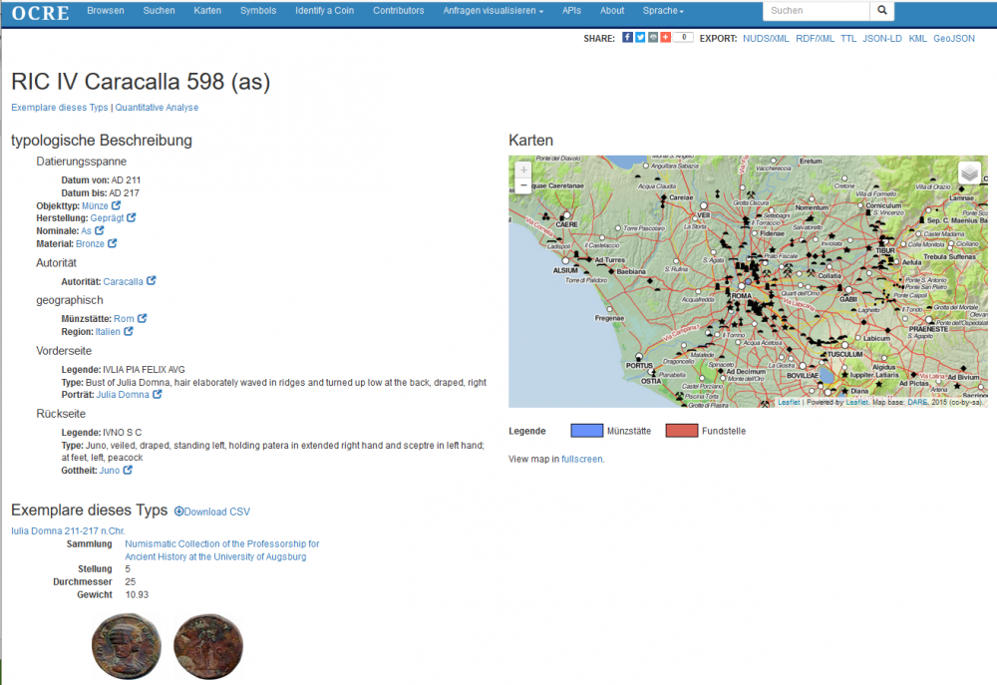
Task: Download the CSV of specimens
Action: click(x=212, y=512)
